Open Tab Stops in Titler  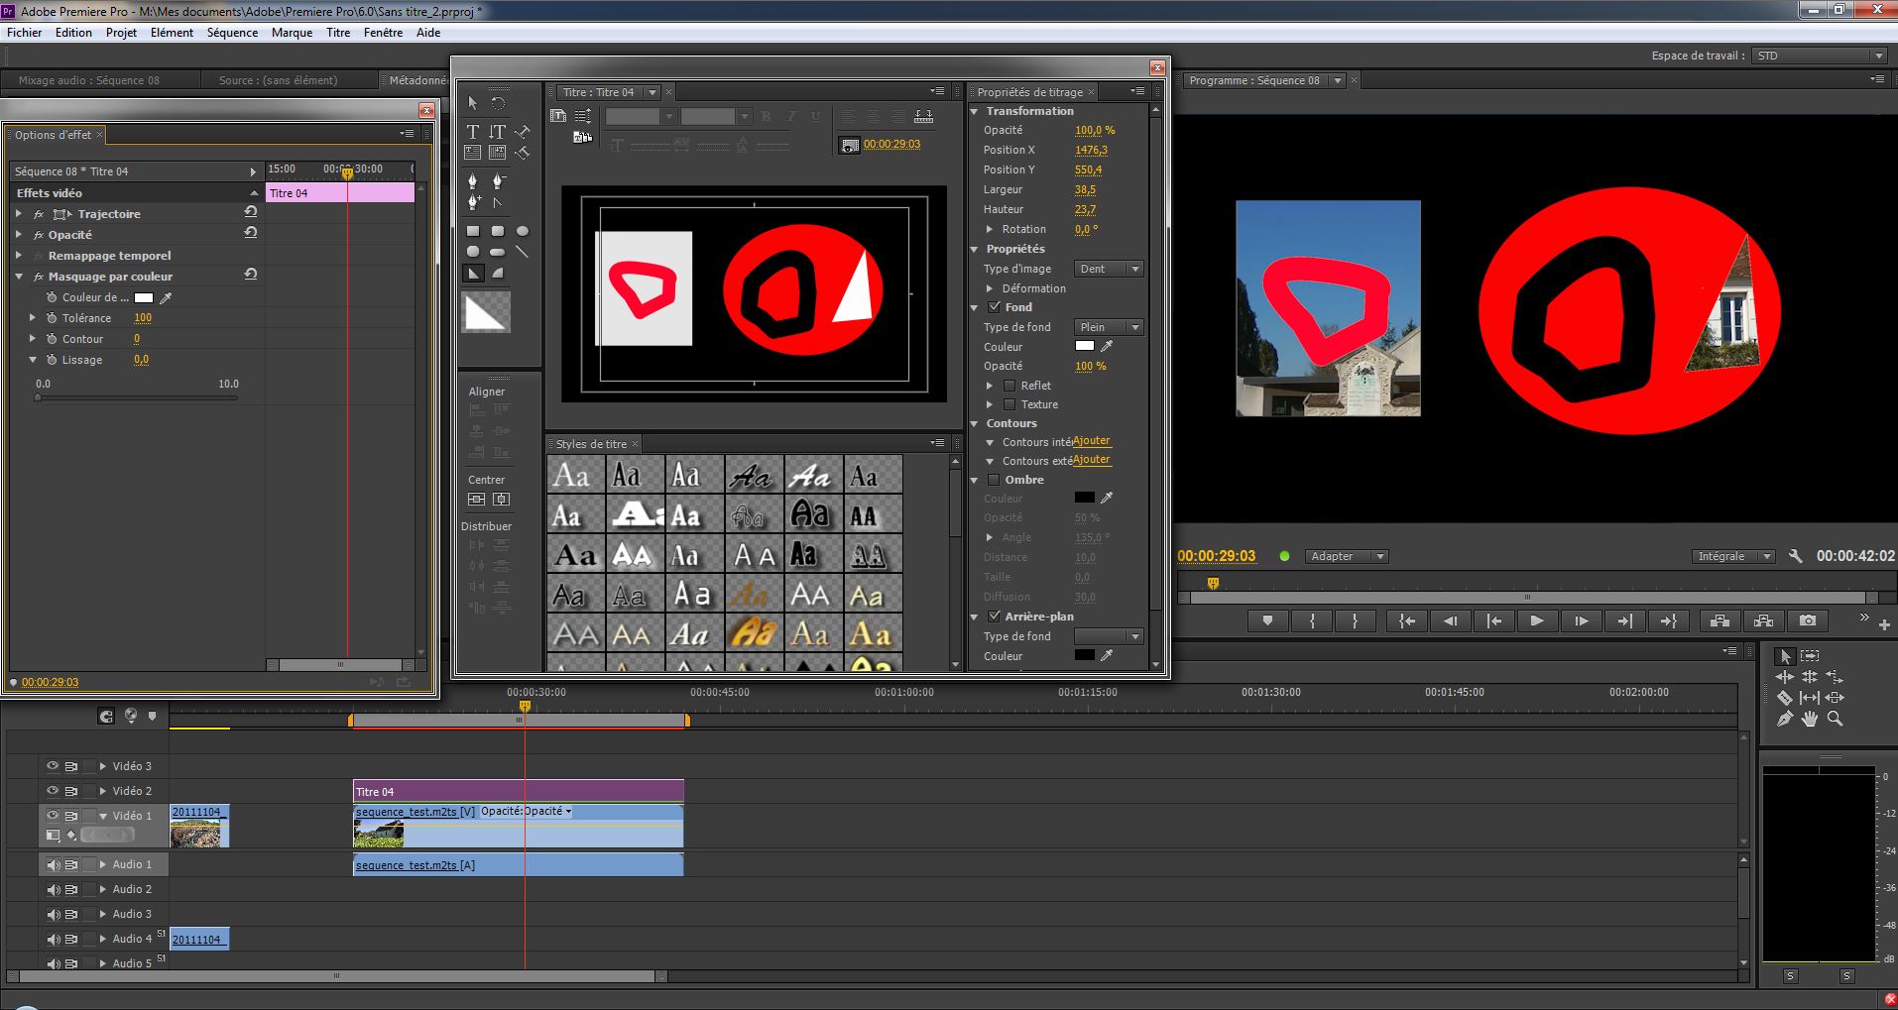(923, 117)
